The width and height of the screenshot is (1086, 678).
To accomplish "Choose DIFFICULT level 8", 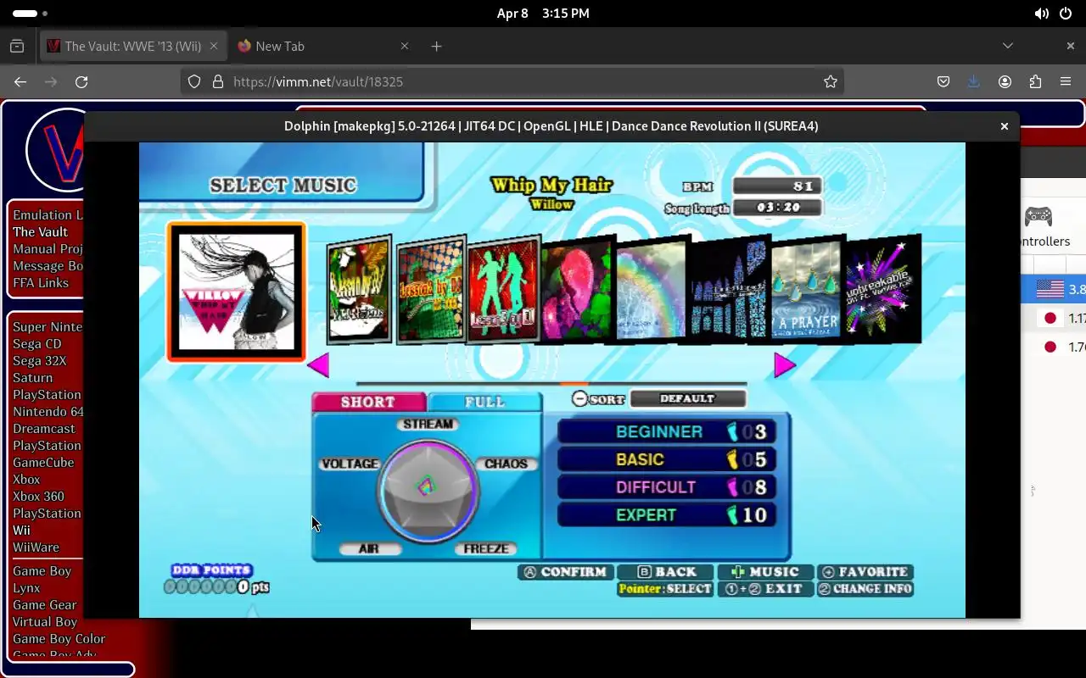I will pyautogui.click(x=666, y=487).
